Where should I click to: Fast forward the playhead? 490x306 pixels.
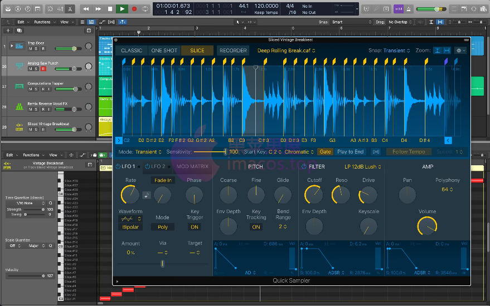[x=98, y=9]
